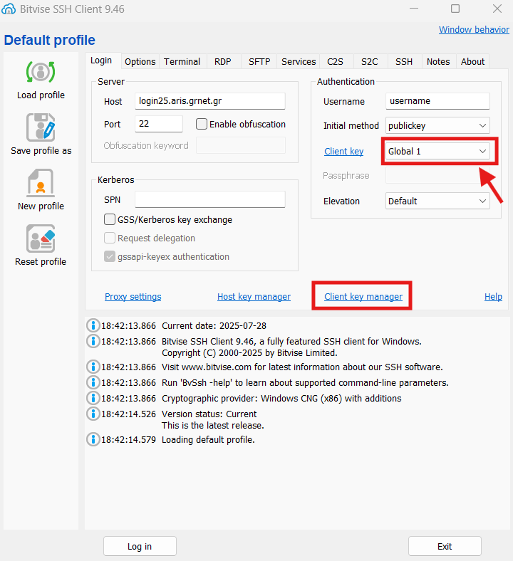The image size is (513, 561).
Task: Switch to the SFTP tab
Action: 259,61
